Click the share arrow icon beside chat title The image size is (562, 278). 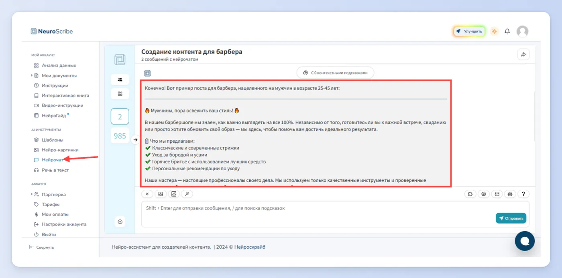[523, 54]
